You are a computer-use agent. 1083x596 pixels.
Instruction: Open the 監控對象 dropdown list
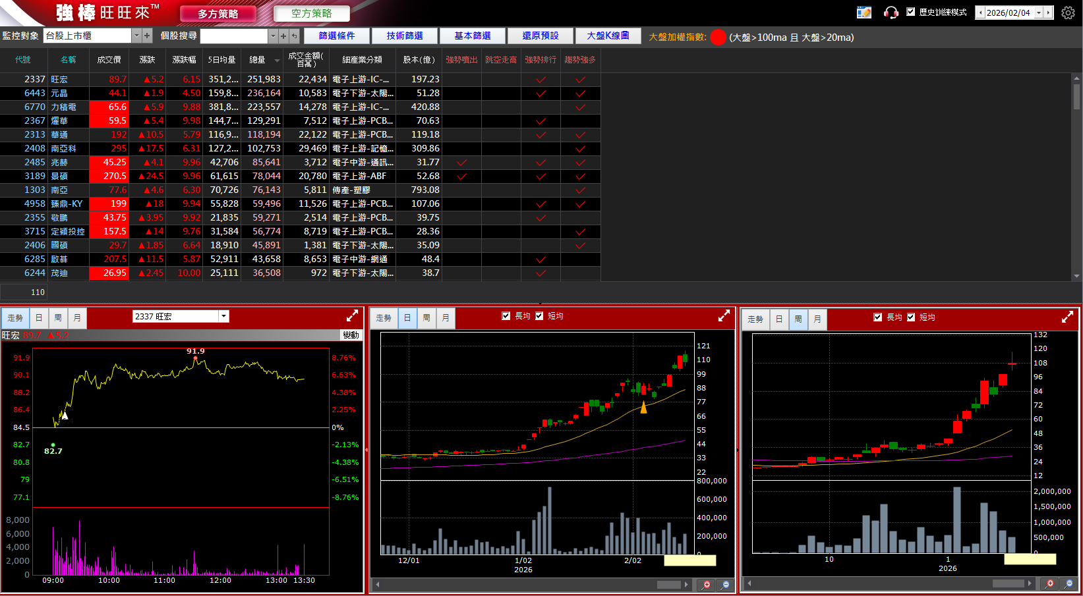pyautogui.click(x=136, y=36)
